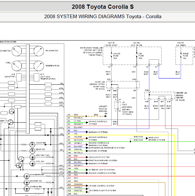This screenshot has height=196, width=195.
Task: Click the A14 RED pin label
Action: pyautogui.click(x=73, y=156)
